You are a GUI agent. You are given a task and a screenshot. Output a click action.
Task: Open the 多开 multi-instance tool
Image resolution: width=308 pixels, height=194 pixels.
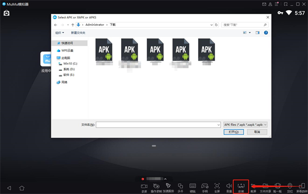(x=180, y=188)
